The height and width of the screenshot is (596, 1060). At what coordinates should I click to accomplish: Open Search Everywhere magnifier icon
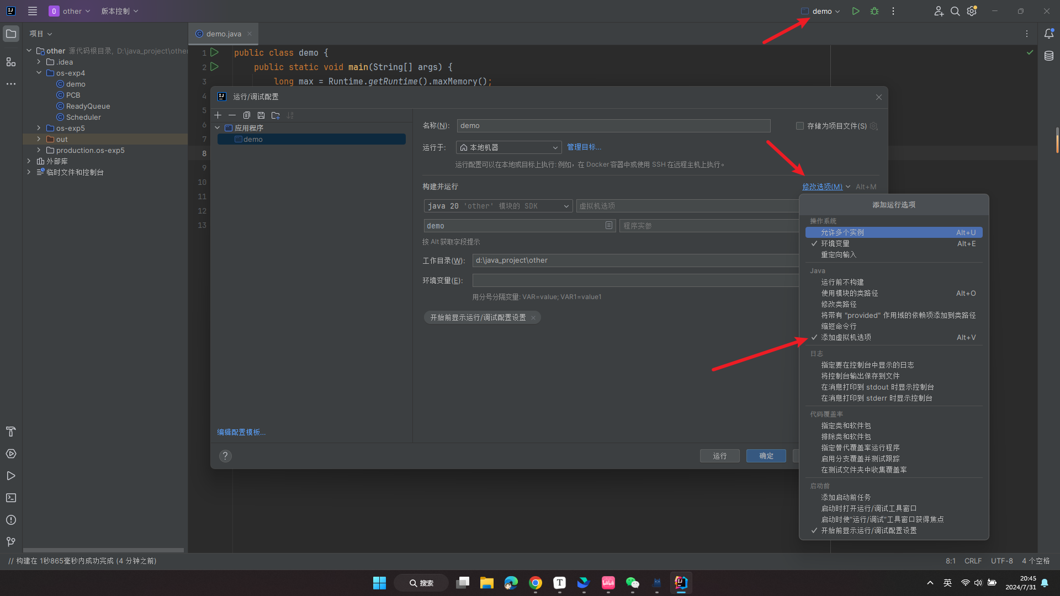pos(955,11)
